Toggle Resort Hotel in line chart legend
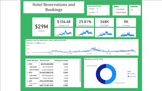The image size is (162, 91). click(42, 43)
